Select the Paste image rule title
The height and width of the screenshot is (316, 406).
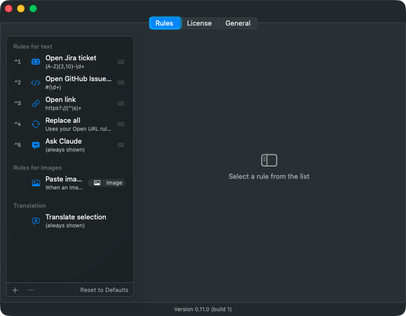tap(64, 179)
